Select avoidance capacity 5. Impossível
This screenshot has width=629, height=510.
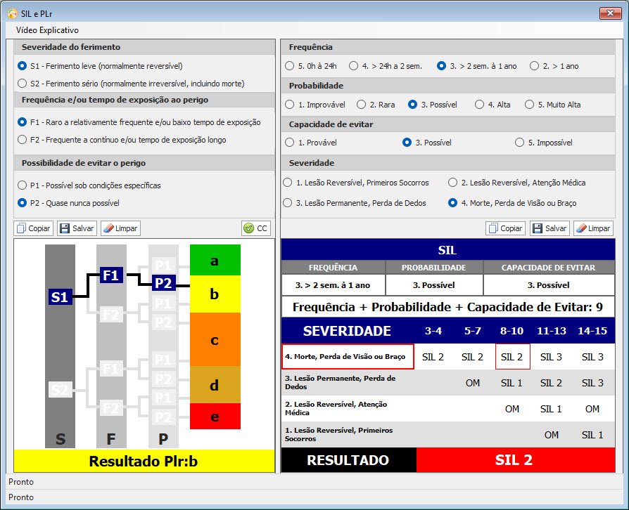pos(544,143)
